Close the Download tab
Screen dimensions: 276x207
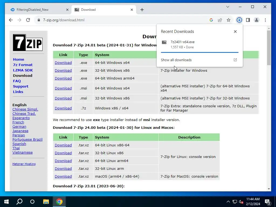tap(132, 10)
